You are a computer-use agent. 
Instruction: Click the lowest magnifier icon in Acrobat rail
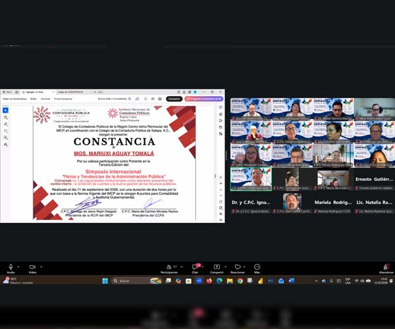click(x=221, y=220)
